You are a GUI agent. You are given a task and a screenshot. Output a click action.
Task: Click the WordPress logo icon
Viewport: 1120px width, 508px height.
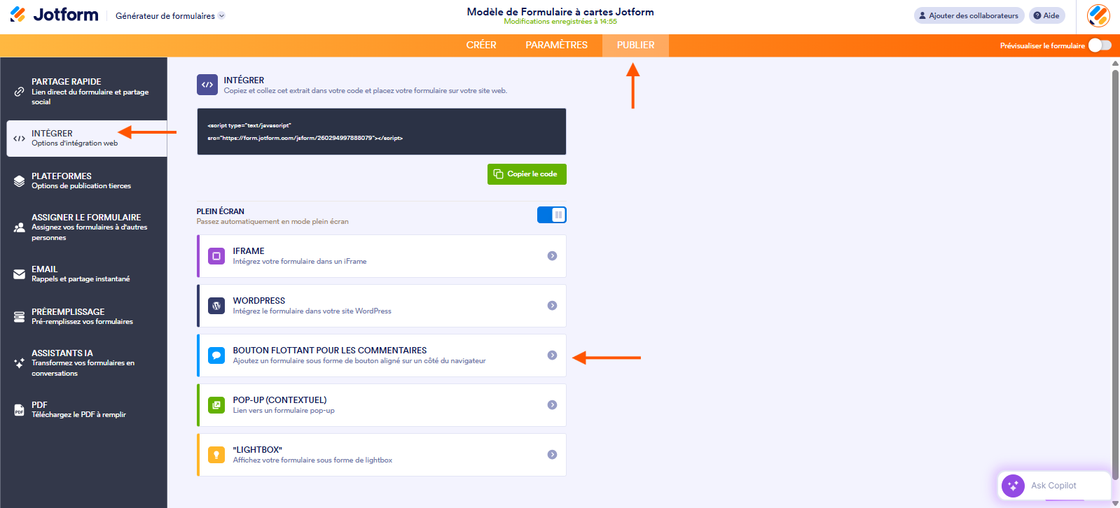[x=216, y=306]
